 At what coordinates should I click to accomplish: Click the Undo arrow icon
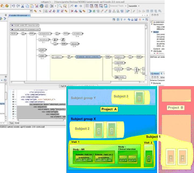(x=13, y=6)
